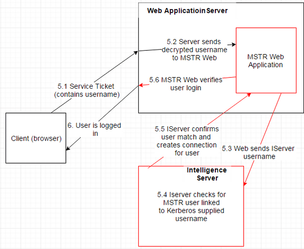304x249 pixels.
Task: Select the 5.3 Web sends IServer username label
Action: [x=258, y=153]
